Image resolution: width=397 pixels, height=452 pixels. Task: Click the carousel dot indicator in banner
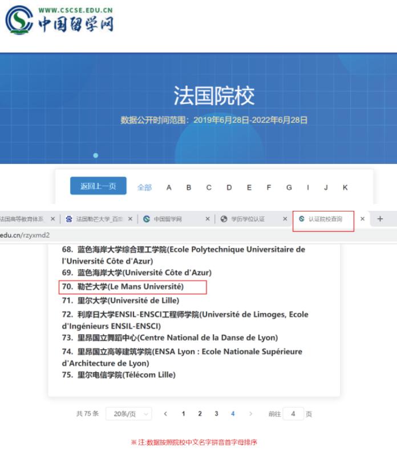click(x=95, y=155)
